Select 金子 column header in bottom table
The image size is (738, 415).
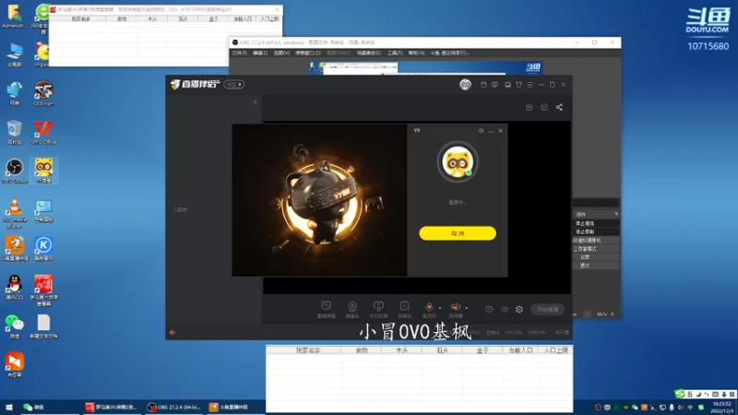pos(482,350)
